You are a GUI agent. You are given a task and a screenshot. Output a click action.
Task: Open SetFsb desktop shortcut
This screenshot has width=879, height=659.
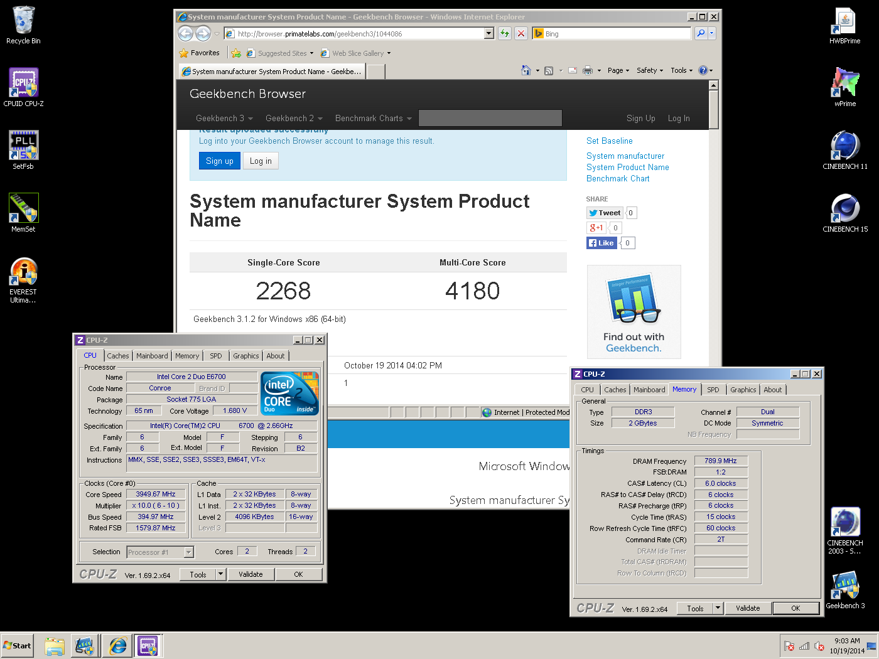click(x=23, y=151)
